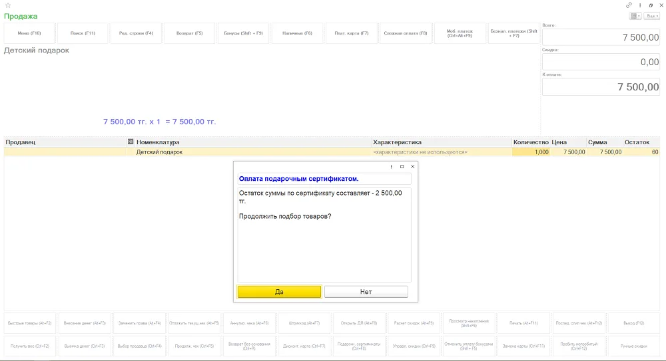Decline with the Нет button
The width and height of the screenshot is (666, 361).
click(366, 292)
